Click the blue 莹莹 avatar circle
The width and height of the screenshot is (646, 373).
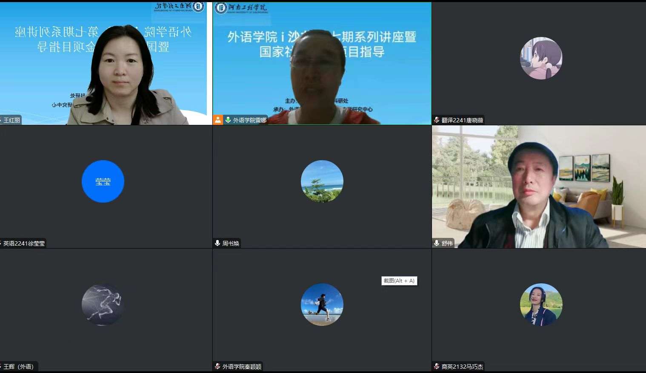pyautogui.click(x=103, y=181)
